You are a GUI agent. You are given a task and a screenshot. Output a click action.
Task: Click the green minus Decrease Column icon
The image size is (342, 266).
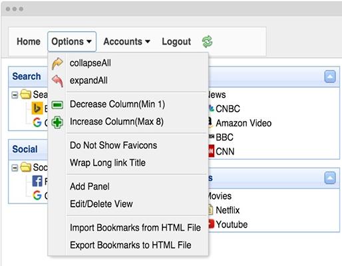click(x=57, y=105)
